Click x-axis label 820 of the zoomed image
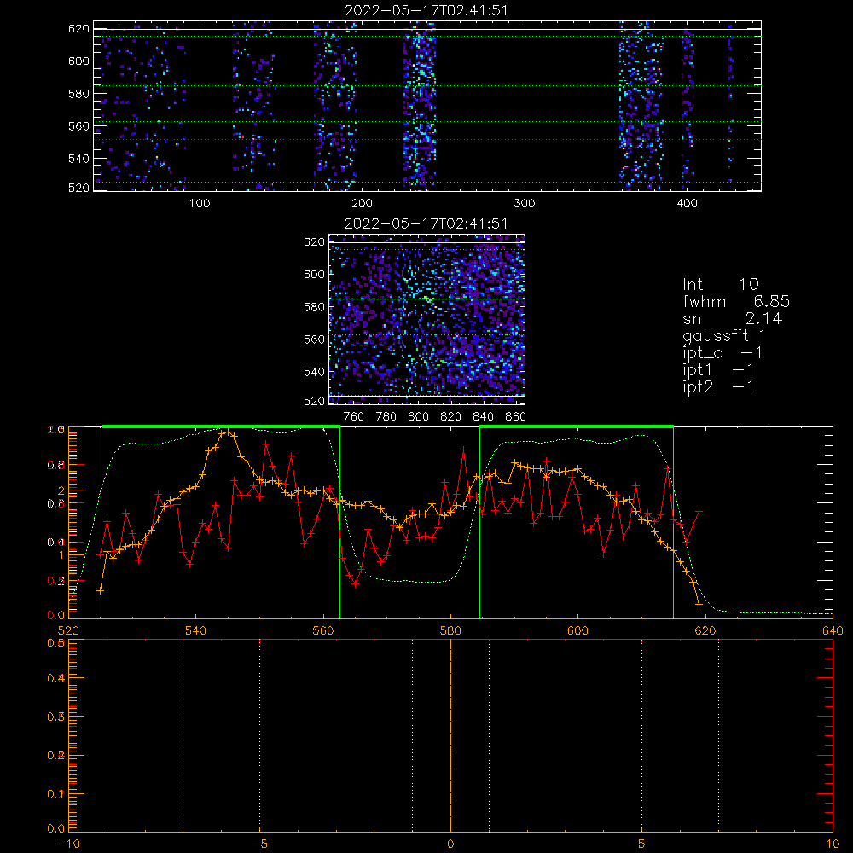Screen dimensions: 853x853 (451, 417)
